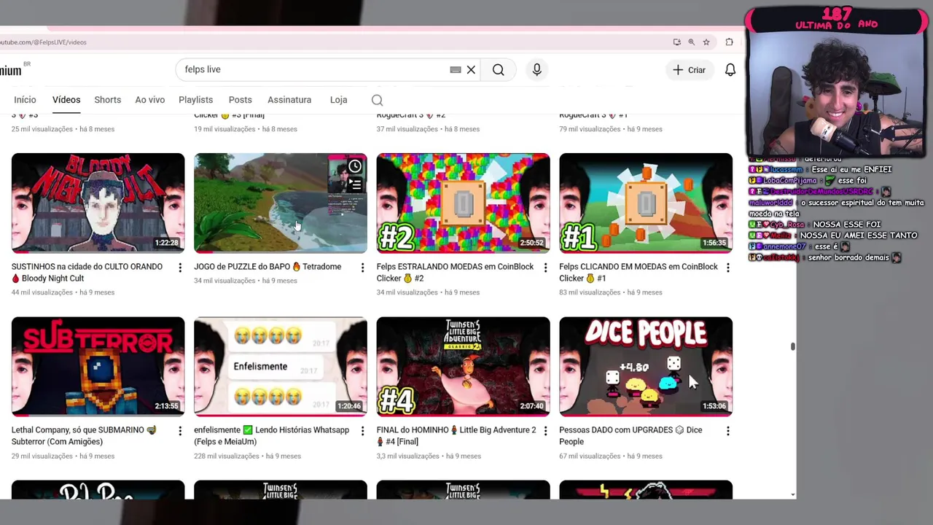Viewport: 933px width, 525px height.
Task: Click the search magnifier button
Action: point(498,70)
